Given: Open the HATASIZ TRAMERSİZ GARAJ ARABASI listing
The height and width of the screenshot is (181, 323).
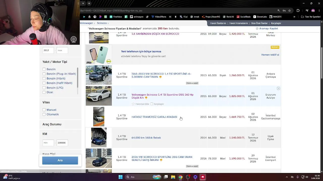Looking at the screenshot, I should tap(154, 117).
